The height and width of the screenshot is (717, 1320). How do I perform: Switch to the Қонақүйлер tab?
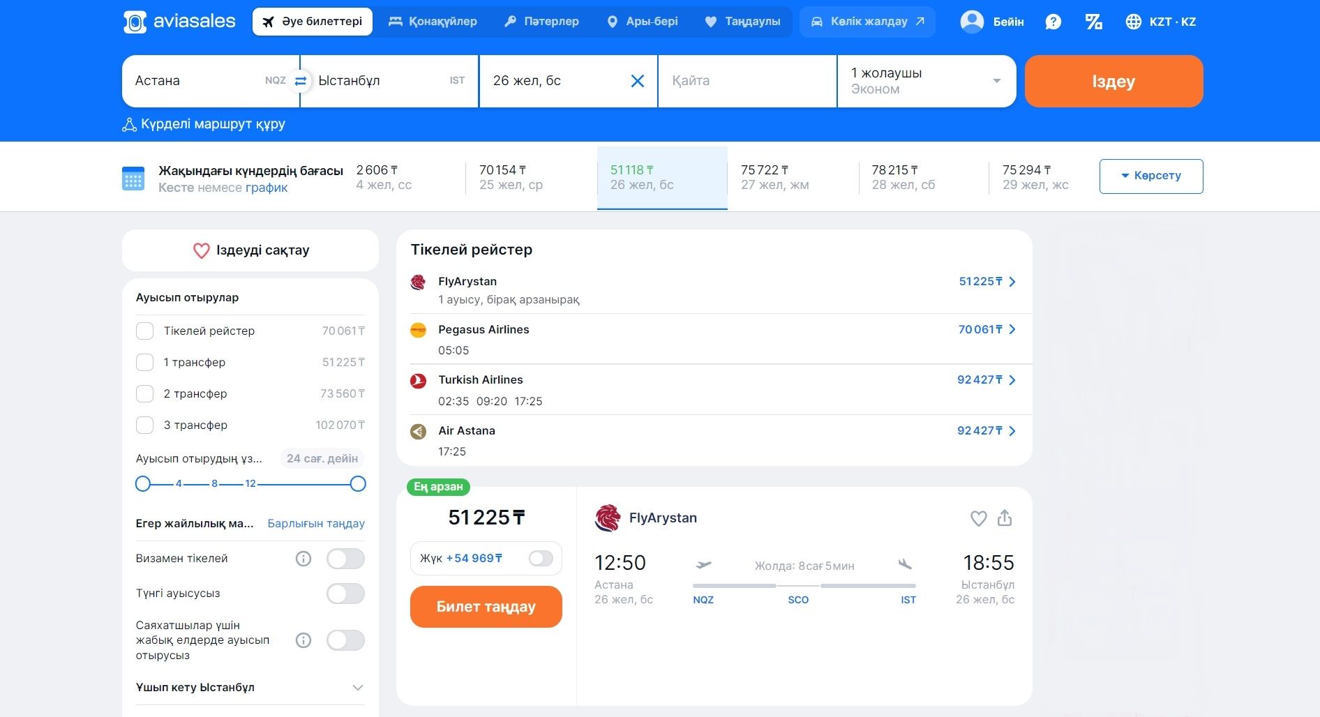(433, 22)
